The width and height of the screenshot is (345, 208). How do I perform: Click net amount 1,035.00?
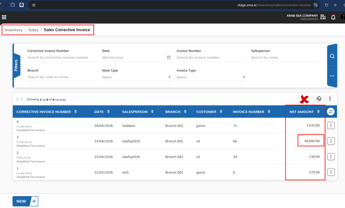click(x=313, y=125)
